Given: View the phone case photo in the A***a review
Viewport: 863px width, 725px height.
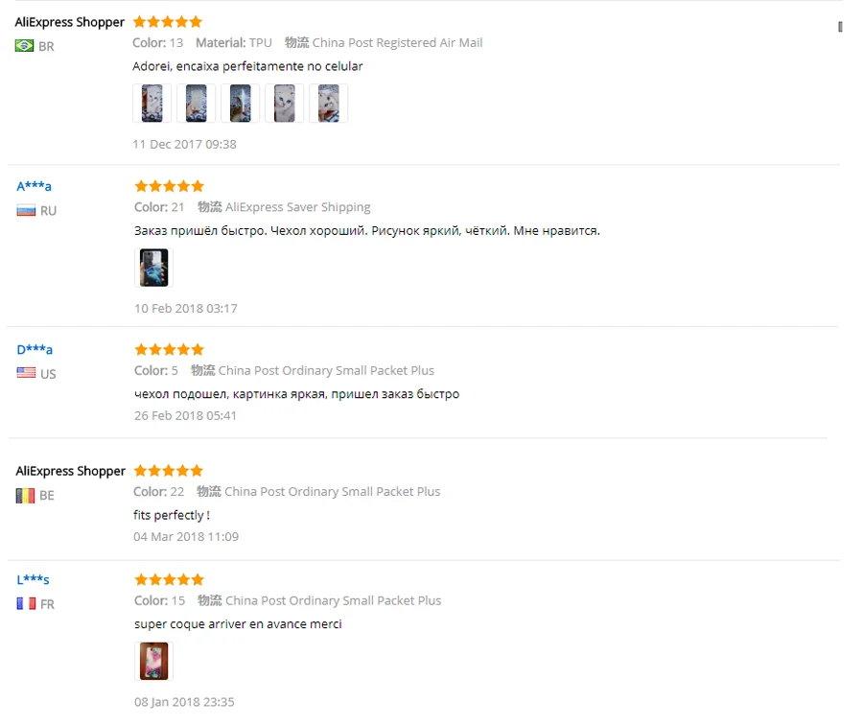Looking at the screenshot, I should click(153, 268).
